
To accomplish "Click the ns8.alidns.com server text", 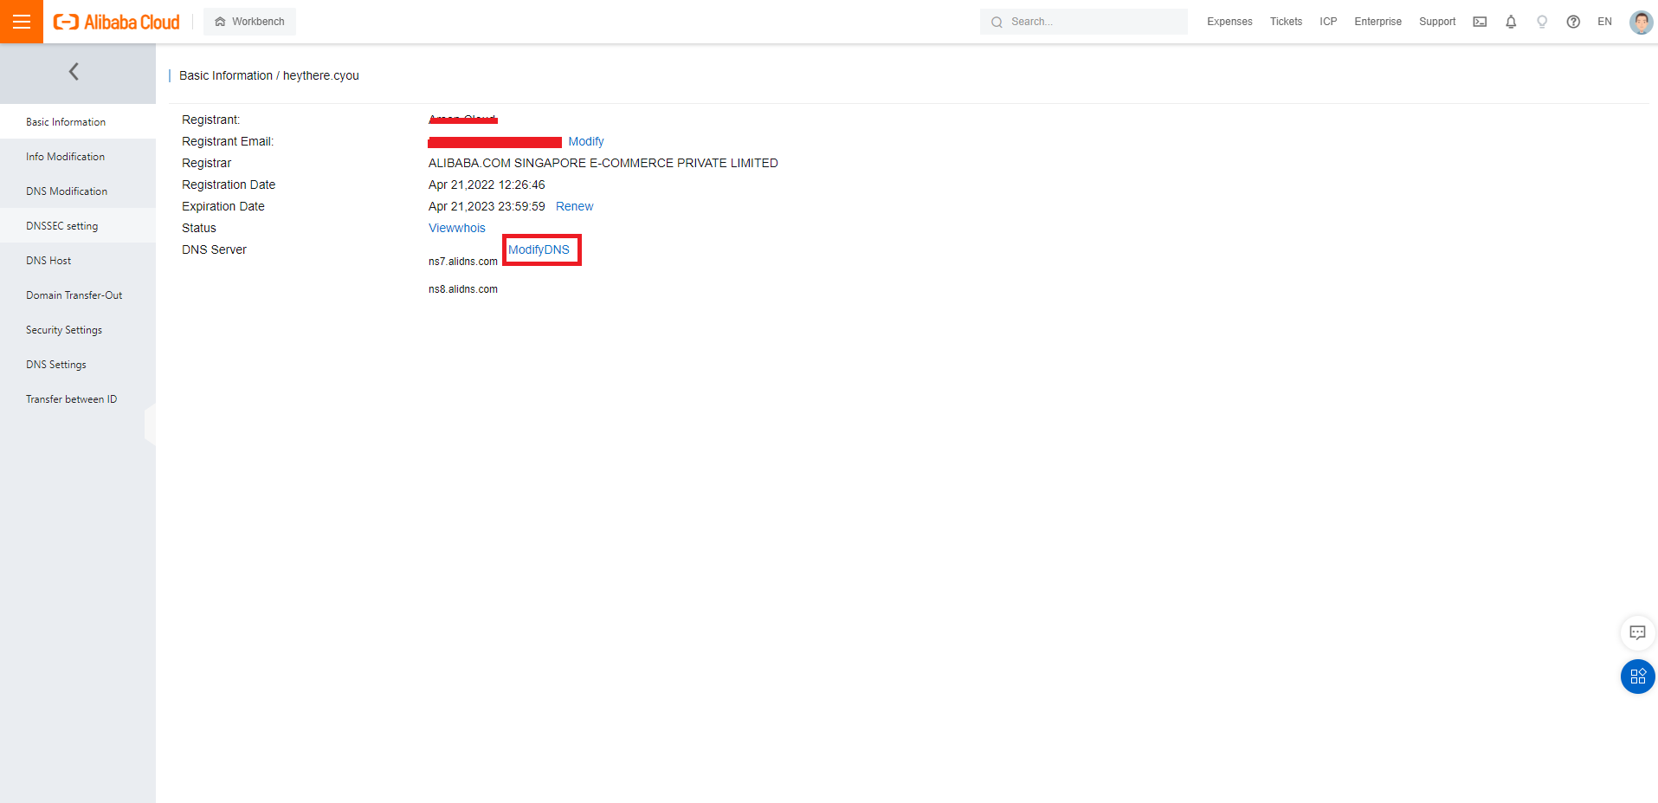I will [x=463, y=289].
